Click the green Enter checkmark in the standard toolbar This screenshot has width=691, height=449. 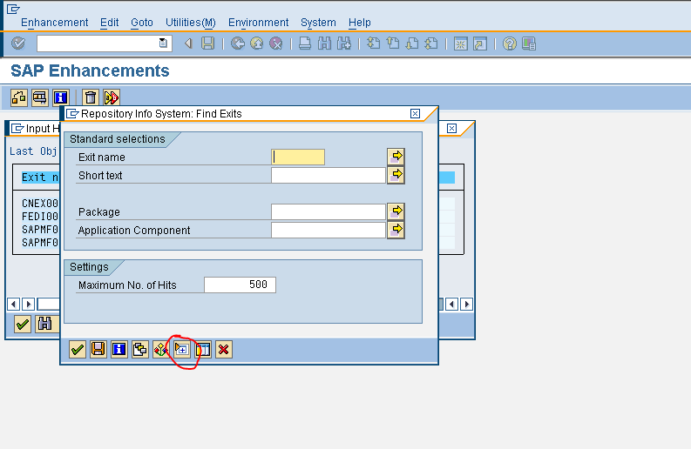18,44
